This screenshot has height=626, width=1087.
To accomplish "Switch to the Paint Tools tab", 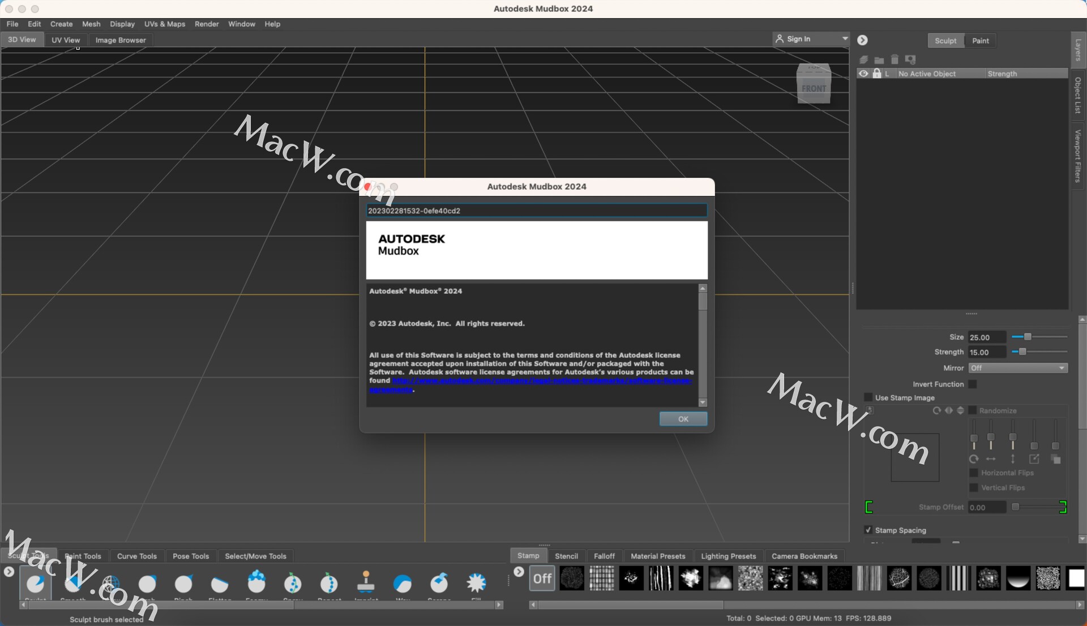I will 83,556.
